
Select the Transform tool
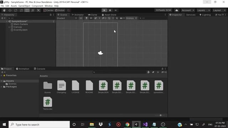pos(33,10)
